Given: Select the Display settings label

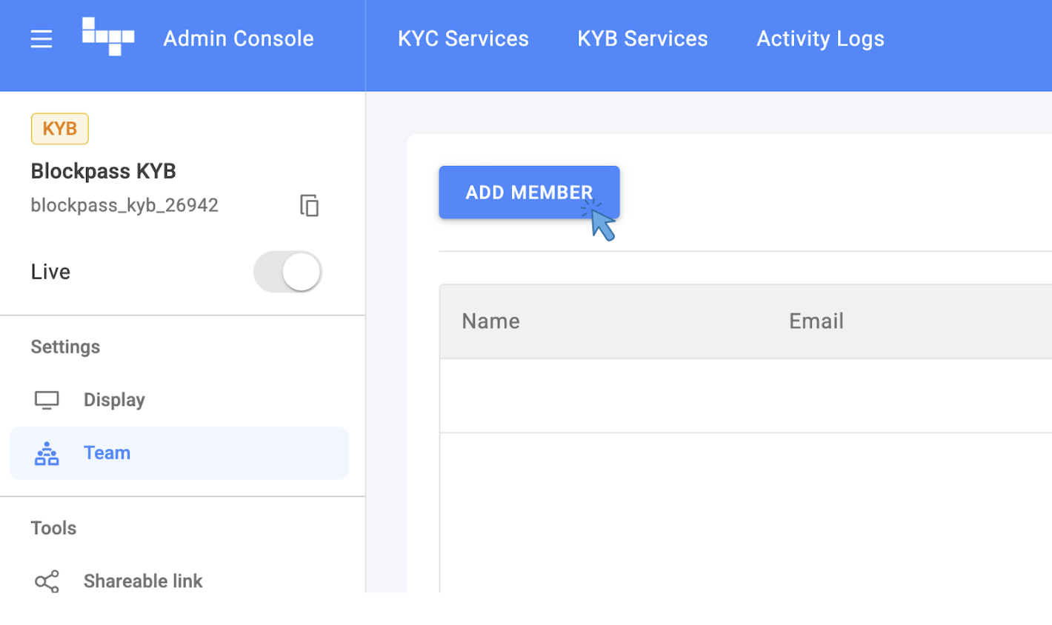Looking at the screenshot, I should tap(114, 400).
